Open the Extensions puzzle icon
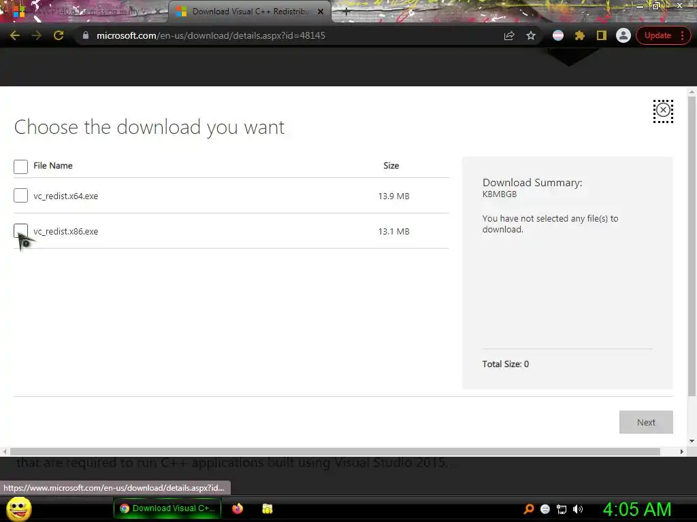The width and height of the screenshot is (697, 522). click(580, 35)
